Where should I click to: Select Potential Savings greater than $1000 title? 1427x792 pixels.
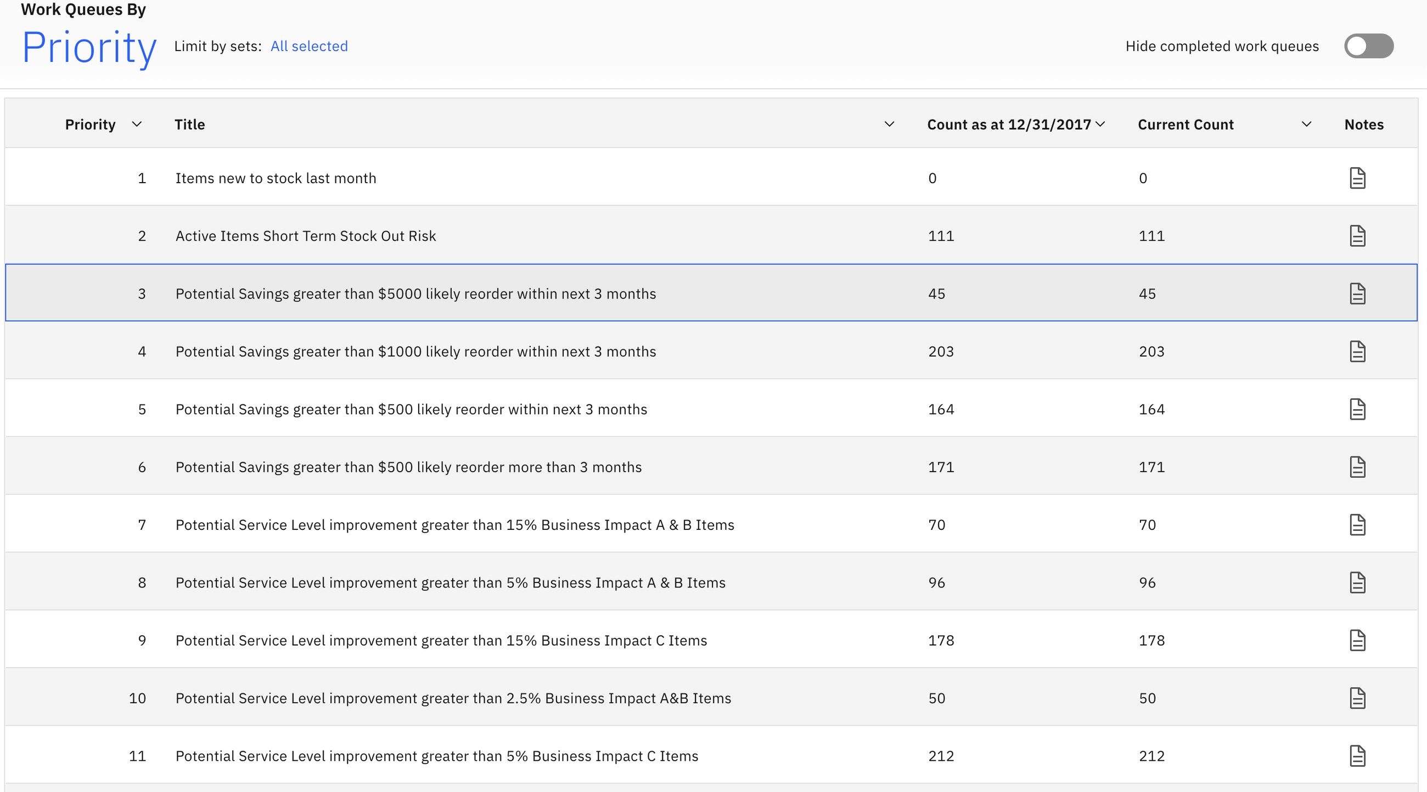415,352
